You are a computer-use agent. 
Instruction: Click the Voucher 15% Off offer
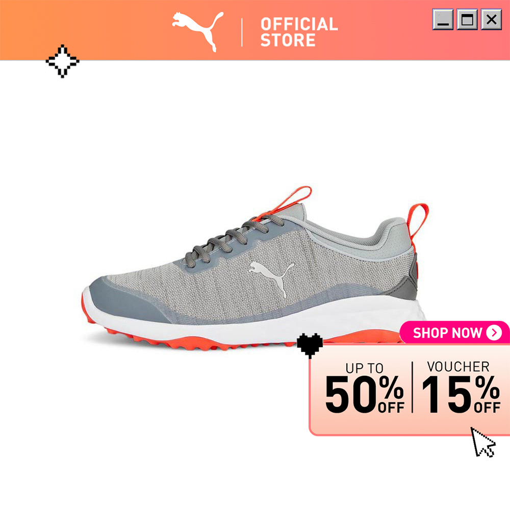(461, 387)
